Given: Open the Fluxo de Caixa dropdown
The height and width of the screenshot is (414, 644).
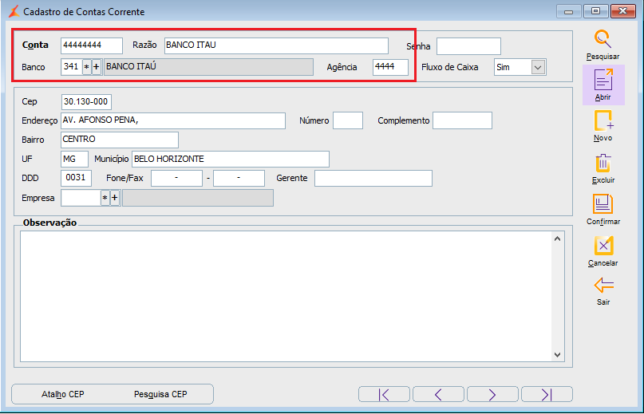Looking at the screenshot, I should (x=538, y=67).
